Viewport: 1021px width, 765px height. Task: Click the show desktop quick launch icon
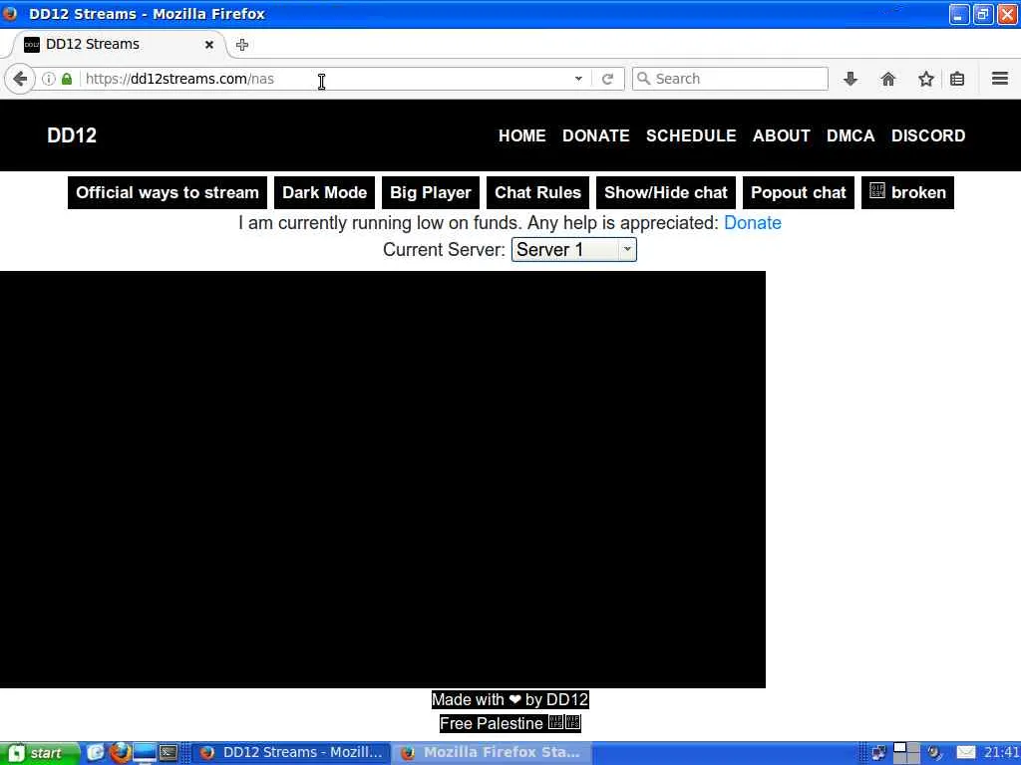point(145,753)
